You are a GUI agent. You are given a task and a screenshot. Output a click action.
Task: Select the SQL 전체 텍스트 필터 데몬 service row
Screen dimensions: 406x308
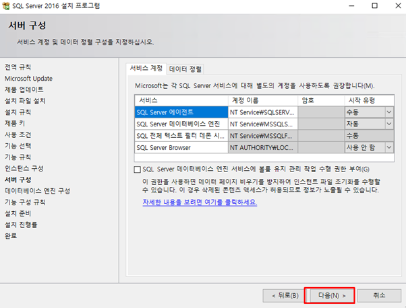coord(181,136)
